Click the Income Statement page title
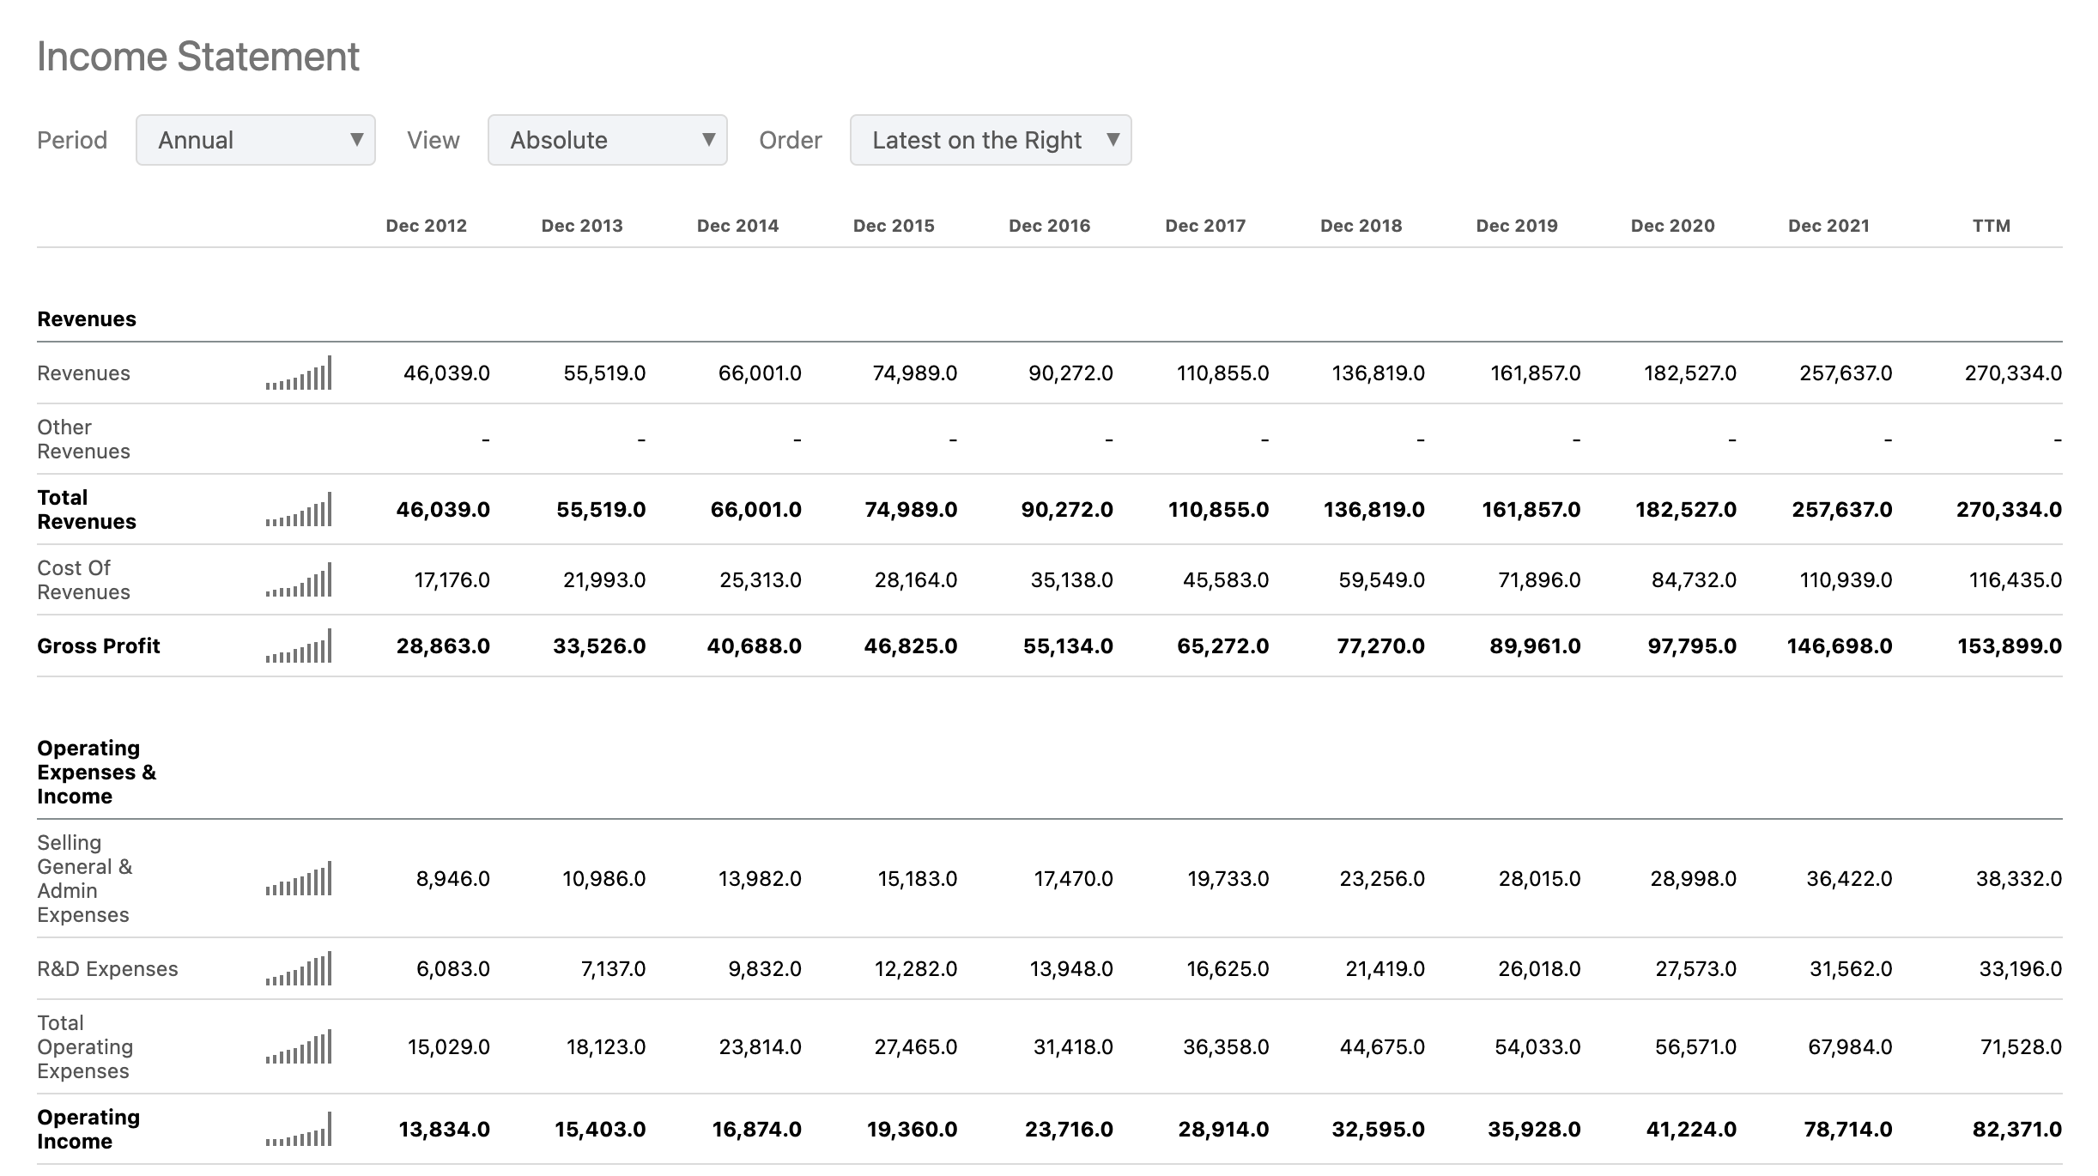This screenshot has height=1176, width=2098. [197, 56]
